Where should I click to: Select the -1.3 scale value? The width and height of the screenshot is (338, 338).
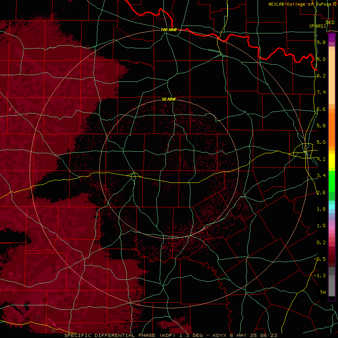click(320, 276)
